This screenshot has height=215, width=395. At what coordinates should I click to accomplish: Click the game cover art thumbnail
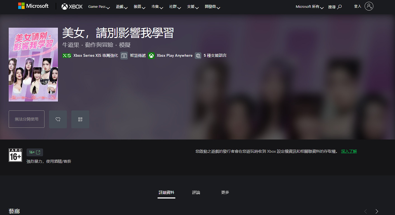click(x=33, y=64)
